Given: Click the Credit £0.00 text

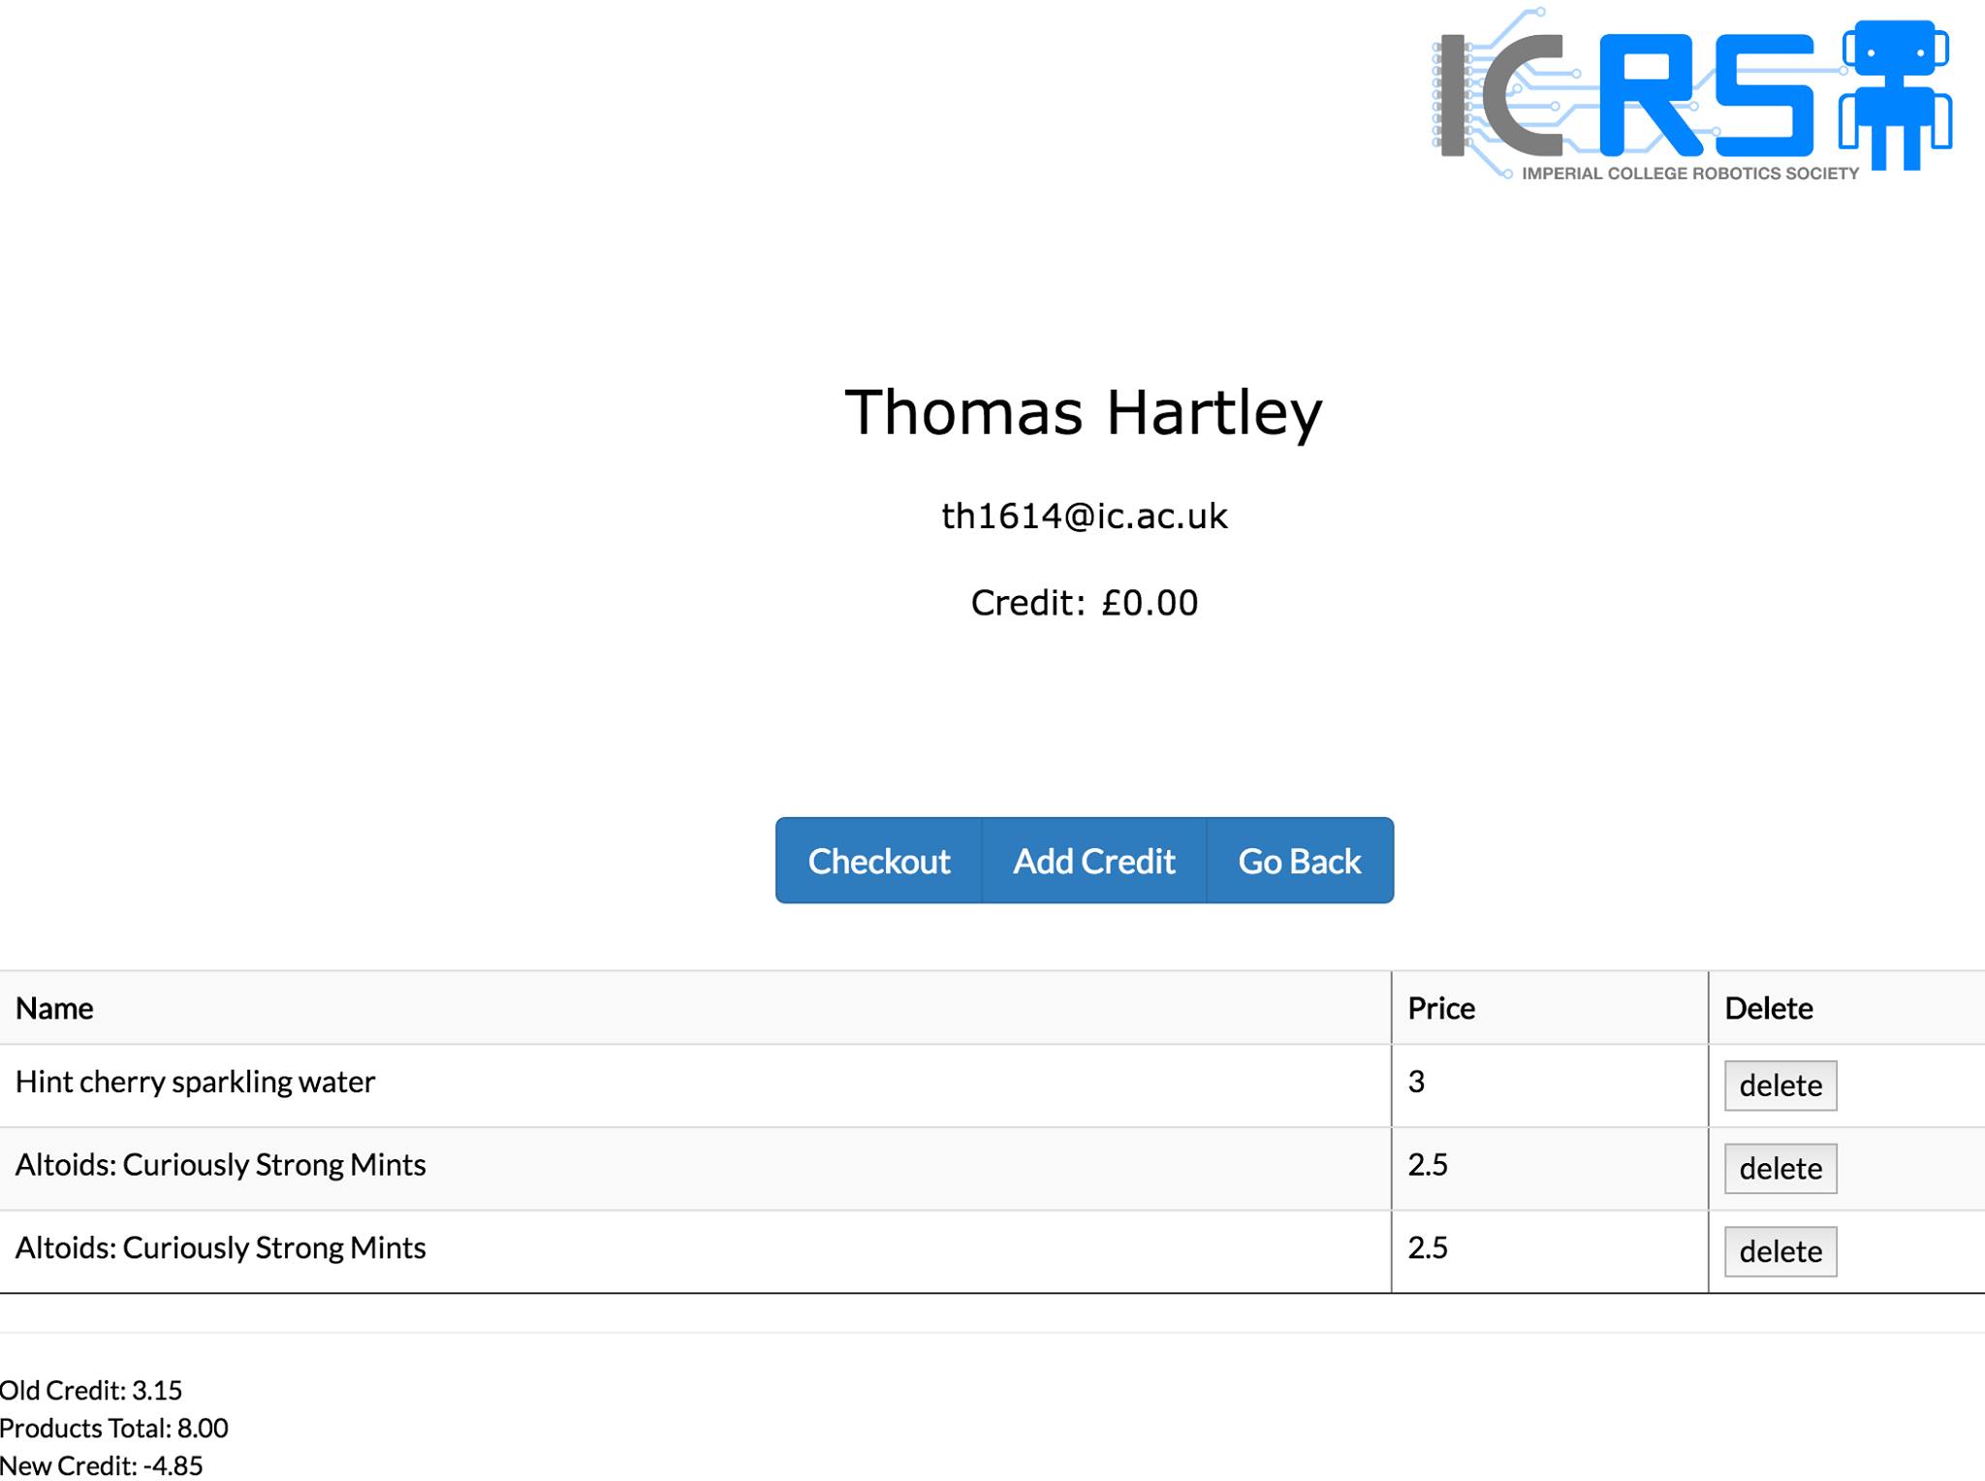Looking at the screenshot, I should (x=1084, y=603).
